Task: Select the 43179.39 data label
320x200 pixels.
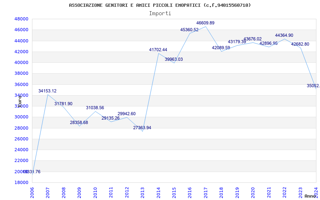Action: (x=237, y=42)
